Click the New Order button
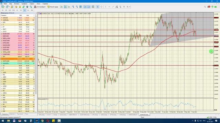 [x=53, y=7]
